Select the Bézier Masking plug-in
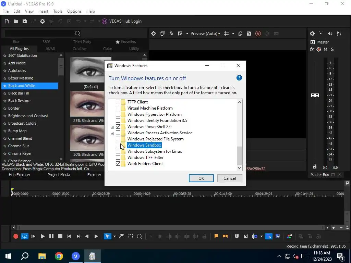The height and width of the screenshot is (263, 351). [21, 78]
